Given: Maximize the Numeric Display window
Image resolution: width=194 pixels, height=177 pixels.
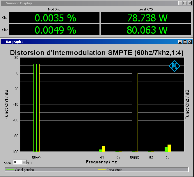Looking at the screenshot, I should (185, 3).
